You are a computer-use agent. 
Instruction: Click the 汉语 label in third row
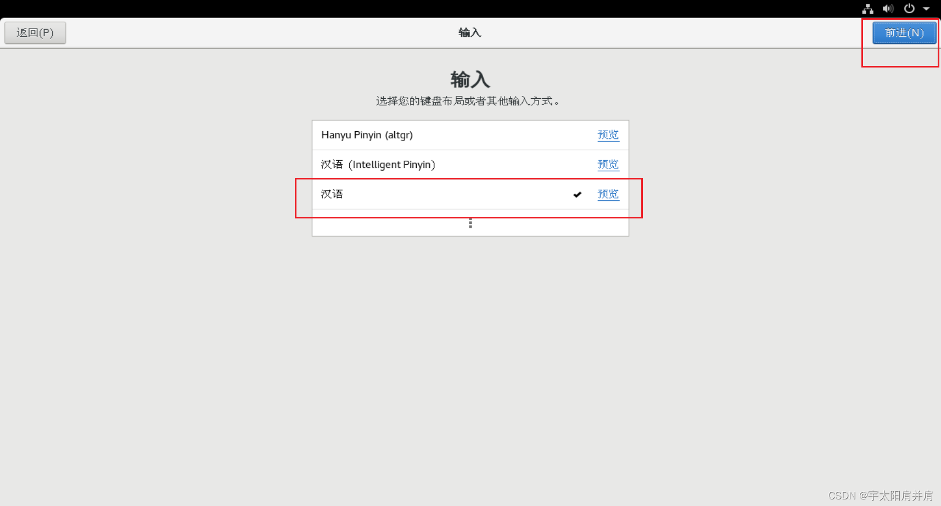pyautogui.click(x=332, y=194)
